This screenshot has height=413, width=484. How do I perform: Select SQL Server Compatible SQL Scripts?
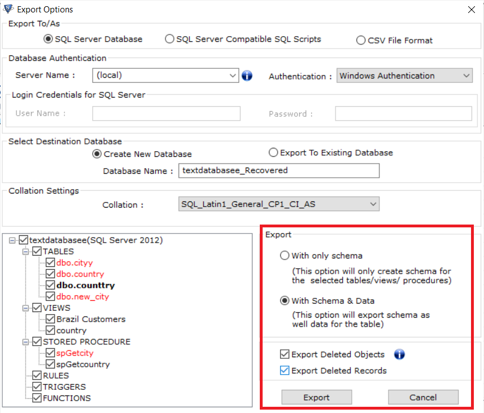click(169, 39)
